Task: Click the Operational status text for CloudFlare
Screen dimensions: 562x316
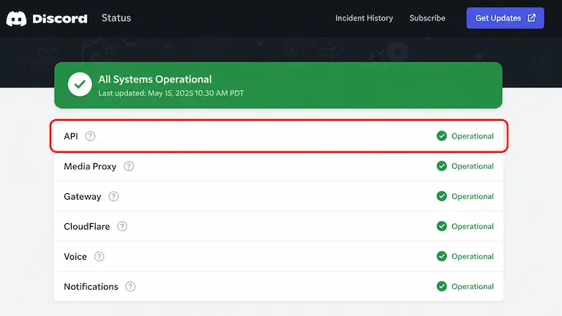Action: (x=473, y=227)
